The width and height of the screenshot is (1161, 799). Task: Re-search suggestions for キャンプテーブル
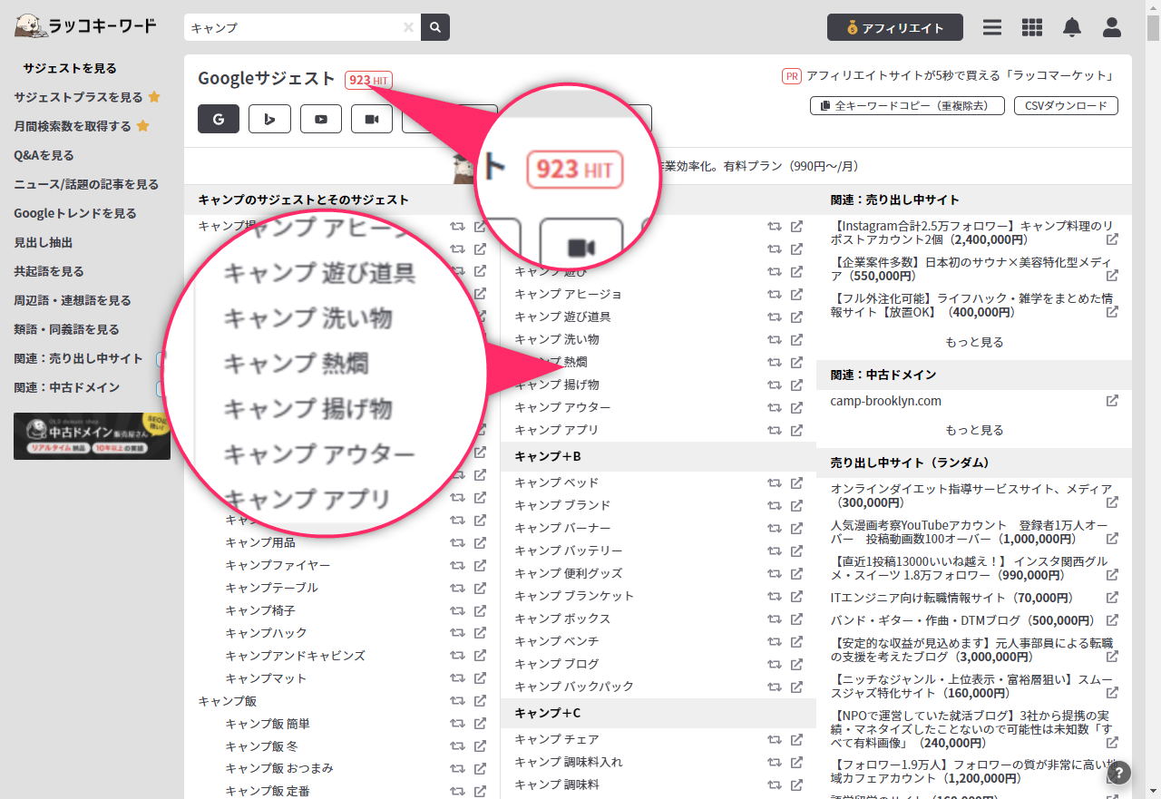coord(458,588)
